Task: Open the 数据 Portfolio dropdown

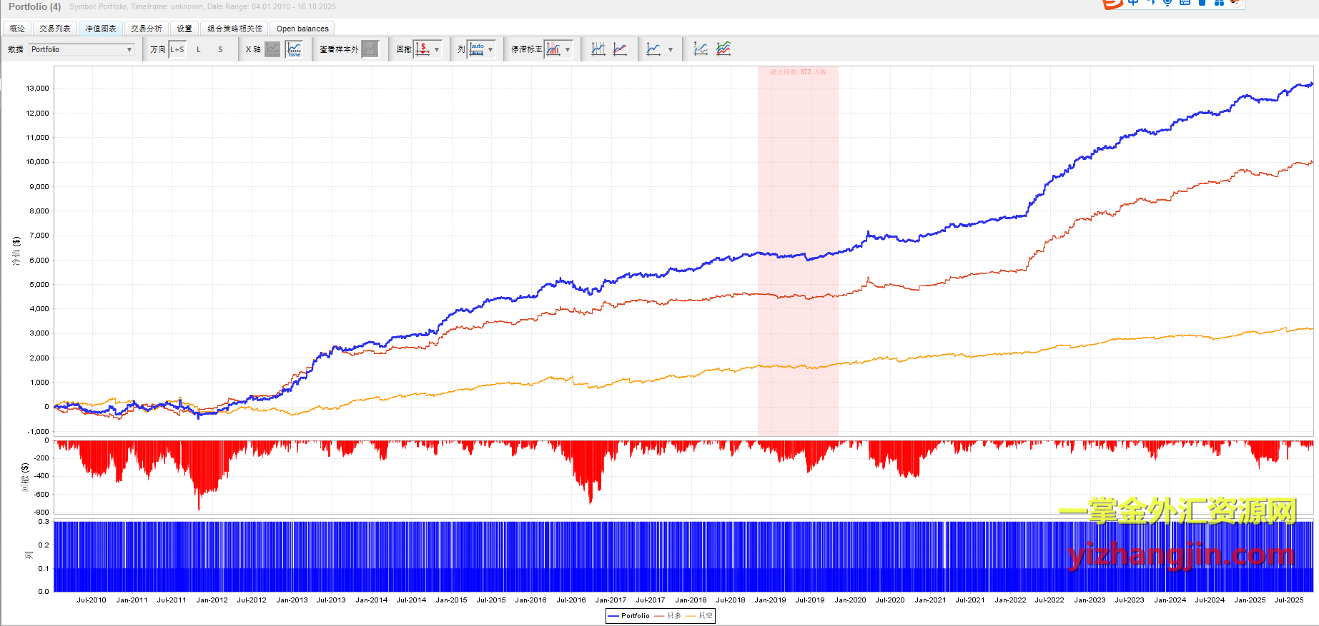Action: click(x=81, y=49)
